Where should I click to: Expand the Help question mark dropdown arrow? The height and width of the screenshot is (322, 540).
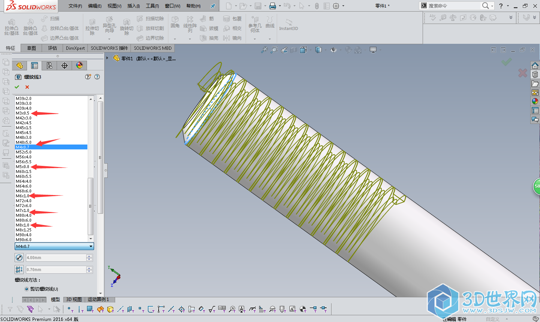[508, 6]
